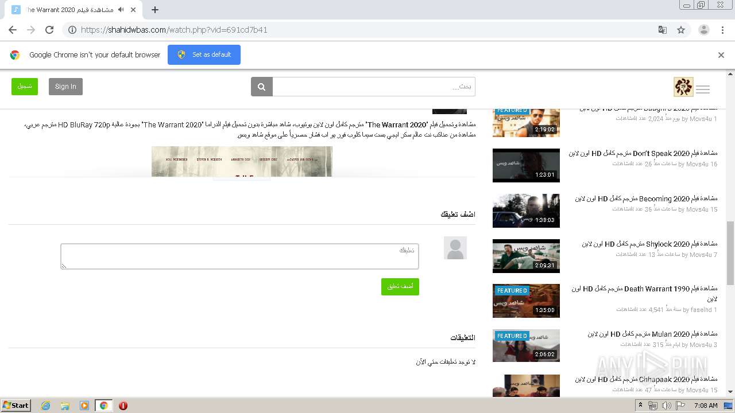Open the Chrome profile avatar
735x413 pixels.
703,30
